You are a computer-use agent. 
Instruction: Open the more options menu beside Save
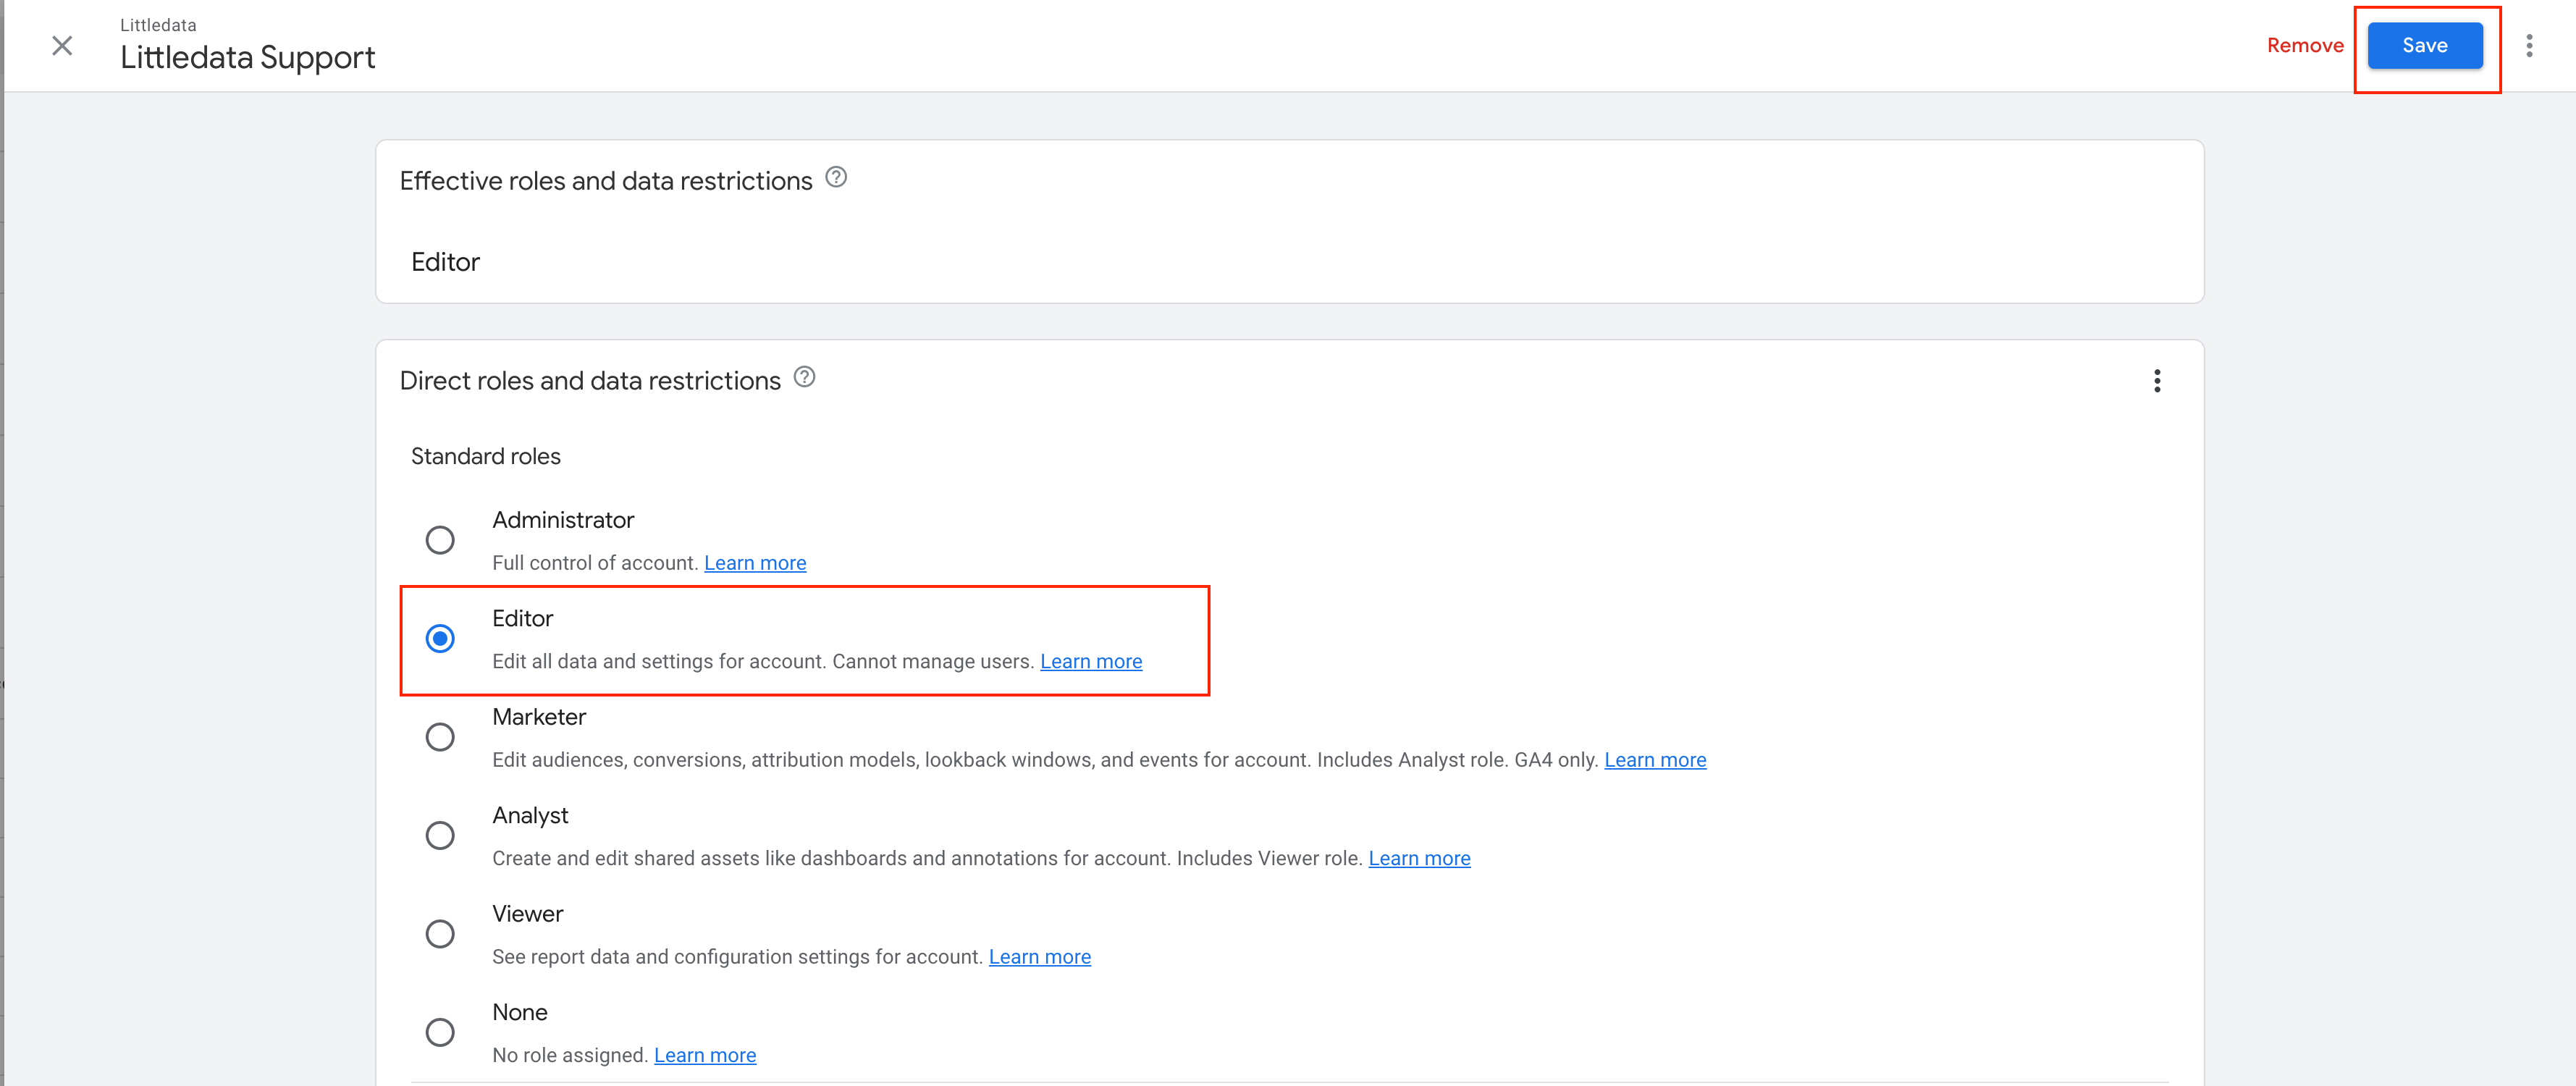2529,46
